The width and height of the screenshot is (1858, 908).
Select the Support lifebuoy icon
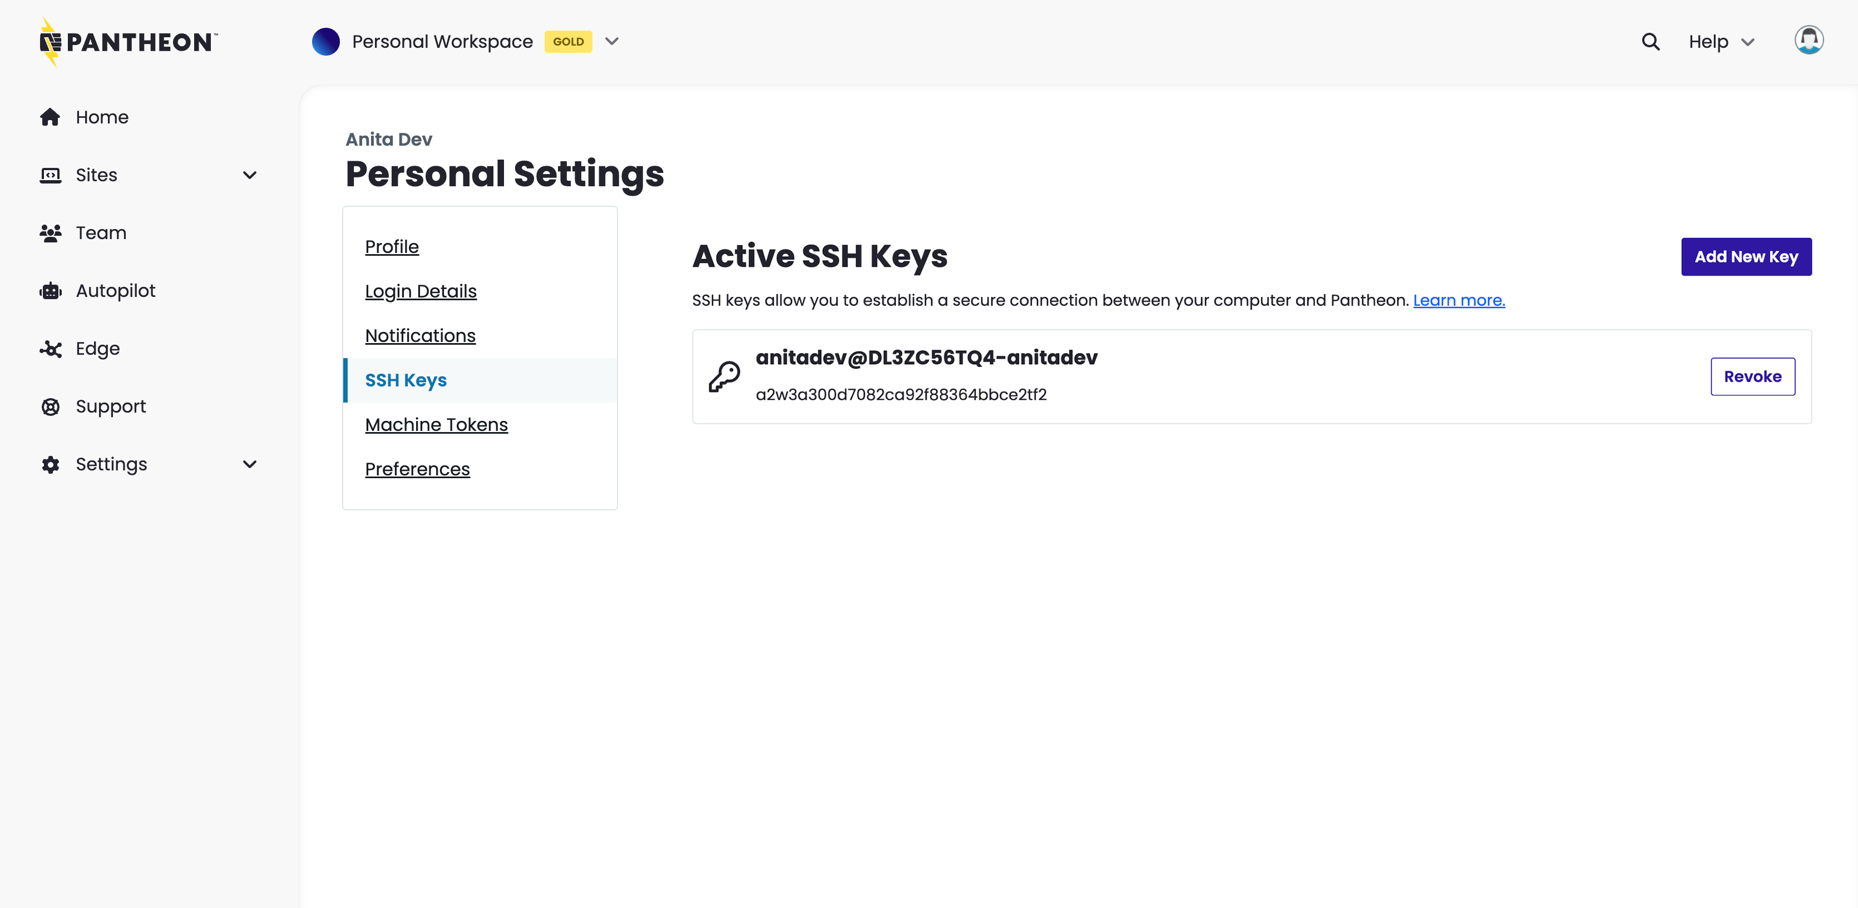point(50,406)
